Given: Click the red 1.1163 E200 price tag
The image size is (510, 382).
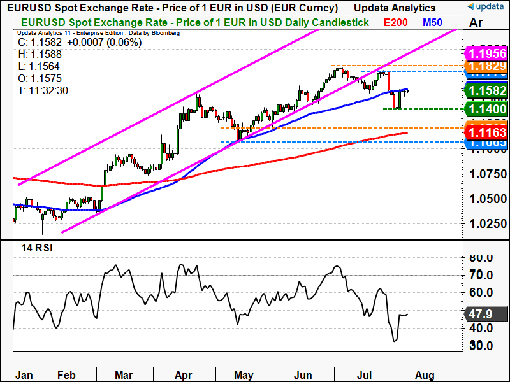Looking at the screenshot, I should [486, 132].
